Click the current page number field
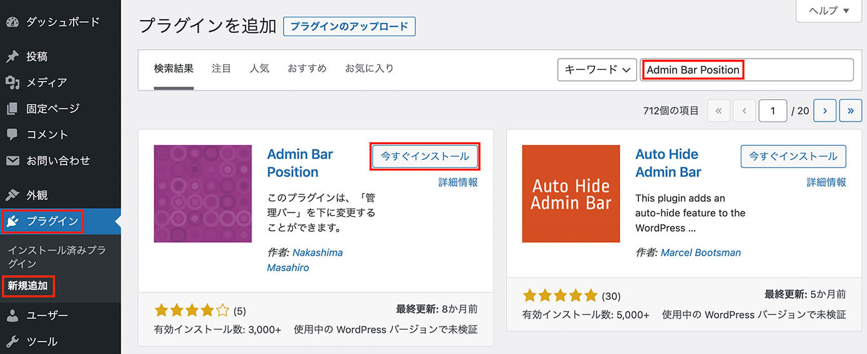867x354 pixels. pyautogui.click(x=773, y=111)
